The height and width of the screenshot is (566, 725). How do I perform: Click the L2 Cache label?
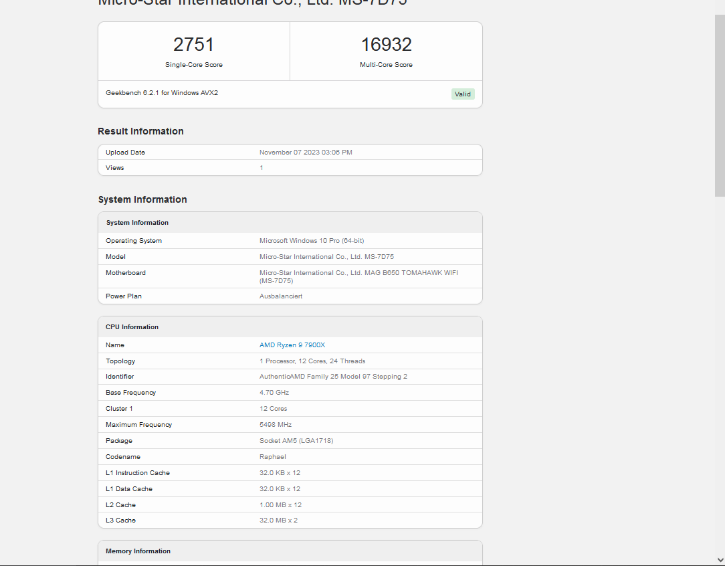click(120, 505)
